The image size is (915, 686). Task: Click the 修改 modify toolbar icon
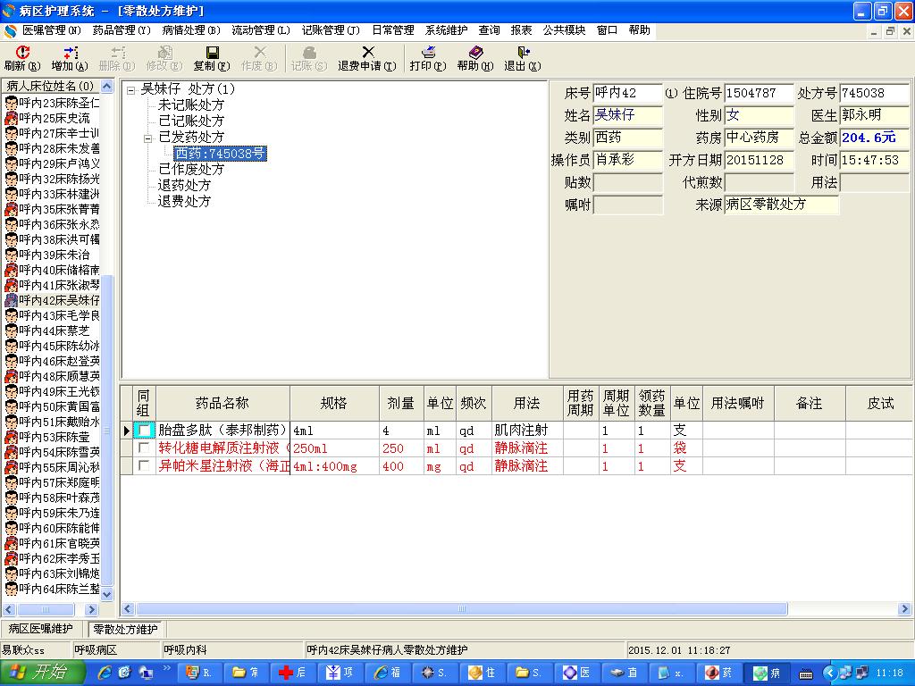click(x=165, y=53)
